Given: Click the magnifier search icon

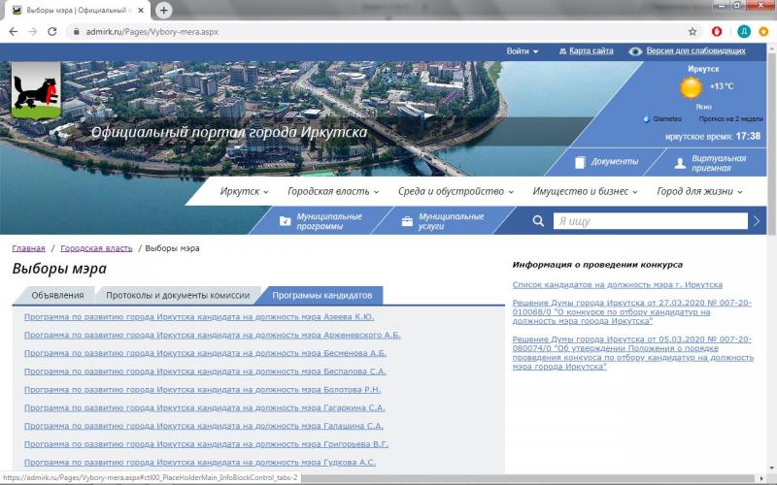Looking at the screenshot, I should tap(538, 221).
